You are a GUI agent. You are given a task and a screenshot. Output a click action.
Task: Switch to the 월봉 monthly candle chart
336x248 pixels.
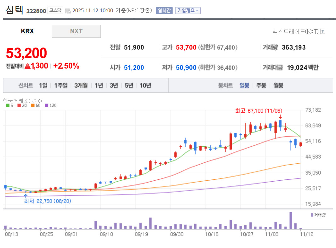click(278, 86)
